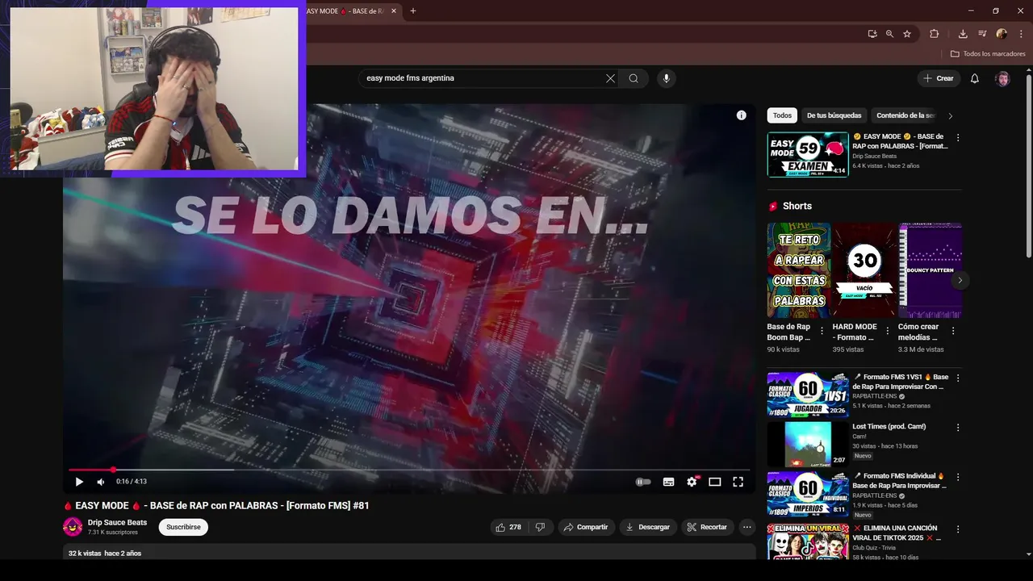This screenshot has height=581, width=1033.
Task: Open Formato FMS 1VS1 video title
Action: pos(901,382)
